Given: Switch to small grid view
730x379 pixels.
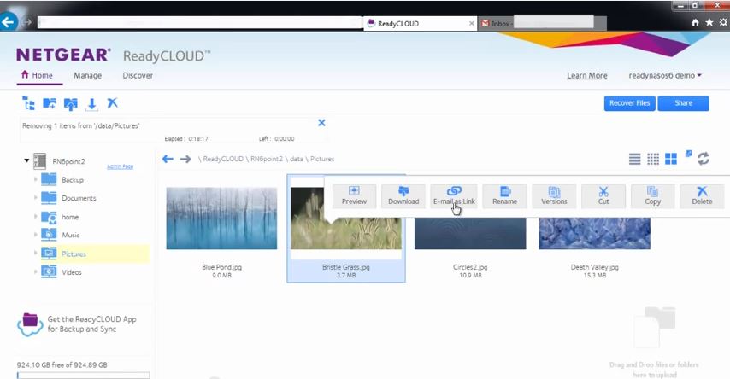Looking at the screenshot, I should (x=653, y=159).
